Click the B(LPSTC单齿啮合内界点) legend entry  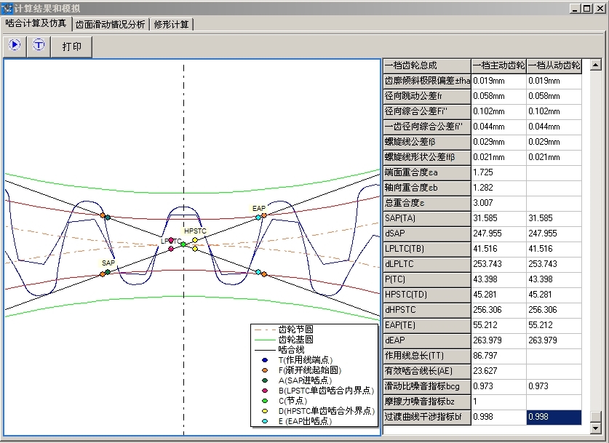[318, 391]
